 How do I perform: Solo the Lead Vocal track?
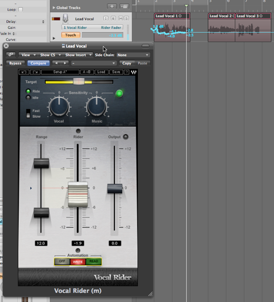tap(126, 18)
